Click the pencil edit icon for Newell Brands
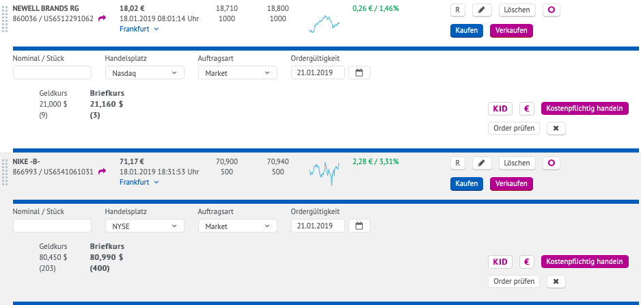This screenshot has width=641, height=305. [482, 10]
